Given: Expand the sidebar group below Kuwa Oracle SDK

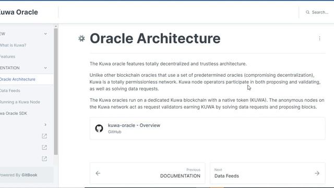Looking at the screenshot, I should 45,125.
